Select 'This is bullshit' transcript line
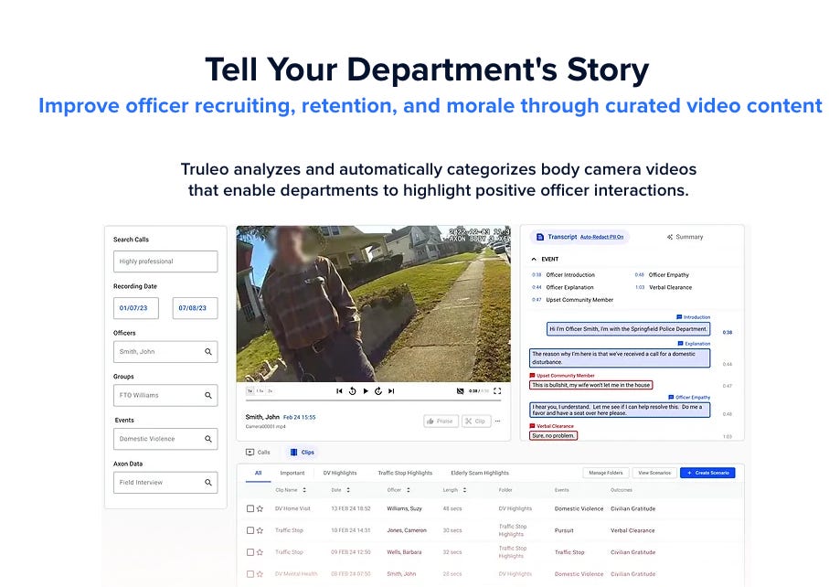This screenshot has width=829, height=587. point(591,385)
